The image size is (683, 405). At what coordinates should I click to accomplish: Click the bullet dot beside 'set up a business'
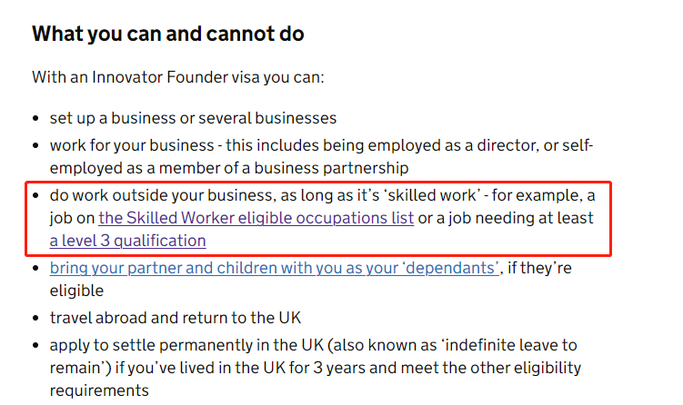coord(35,118)
